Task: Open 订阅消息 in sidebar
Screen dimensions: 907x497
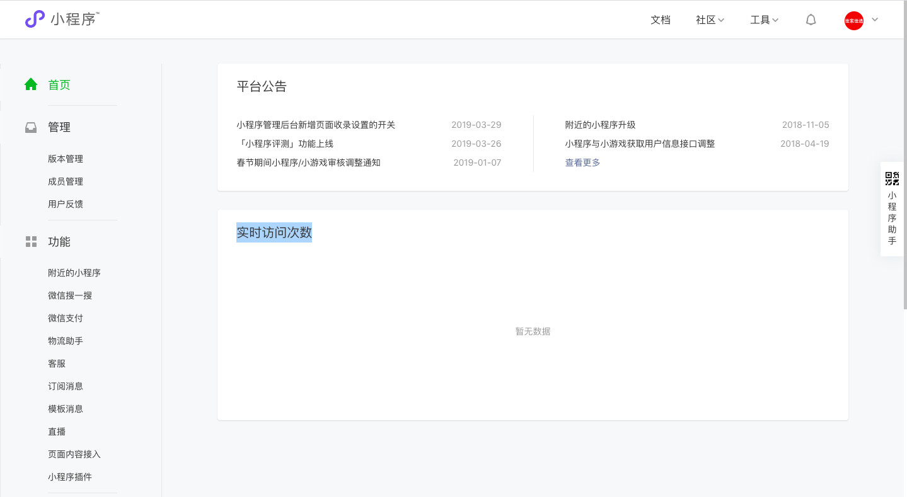Action: click(x=66, y=386)
